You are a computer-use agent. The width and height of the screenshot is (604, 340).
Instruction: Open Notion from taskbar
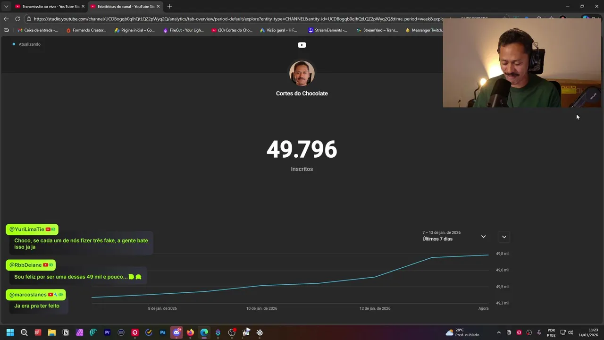66,332
